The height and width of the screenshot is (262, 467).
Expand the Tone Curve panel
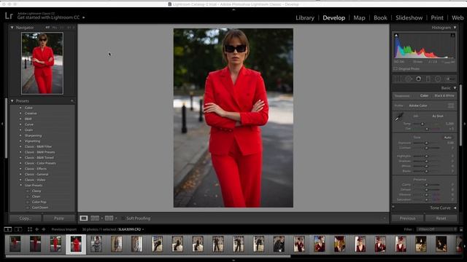point(455,208)
